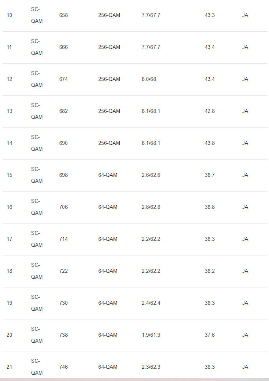The height and width of the screenshot is (381, 269).
Task: Click frequency 706 in channel 16 row
Action: [x=63, y=207]
